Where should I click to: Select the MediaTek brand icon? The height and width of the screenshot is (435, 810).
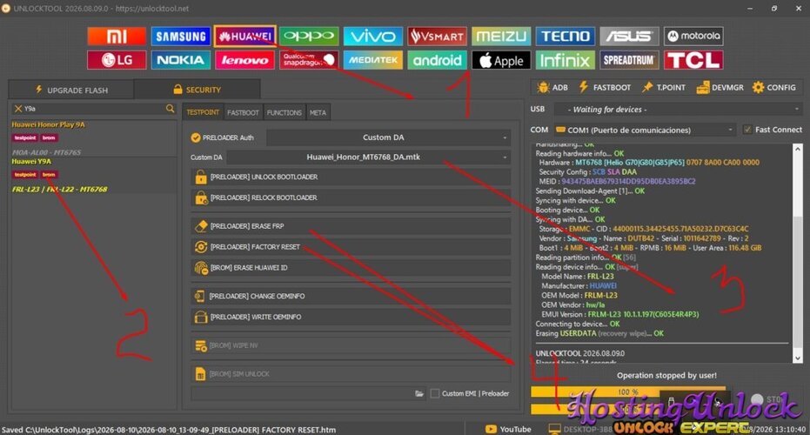[373, 60]
